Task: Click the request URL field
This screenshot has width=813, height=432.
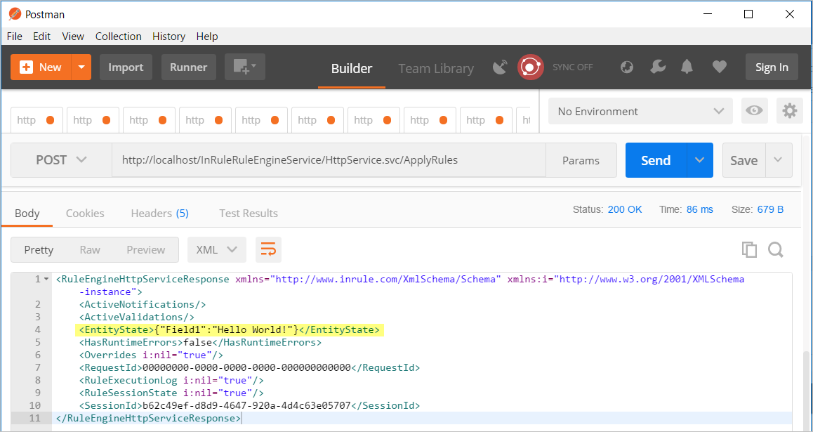Action: click(x=316, y=159)
